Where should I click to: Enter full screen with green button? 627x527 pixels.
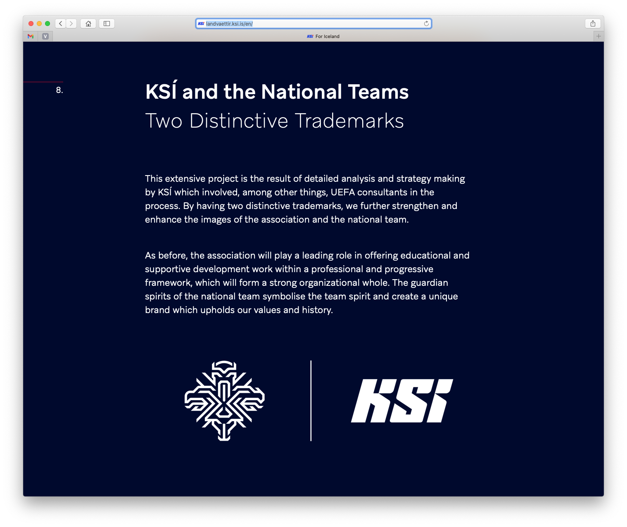(x=47, y=24)
